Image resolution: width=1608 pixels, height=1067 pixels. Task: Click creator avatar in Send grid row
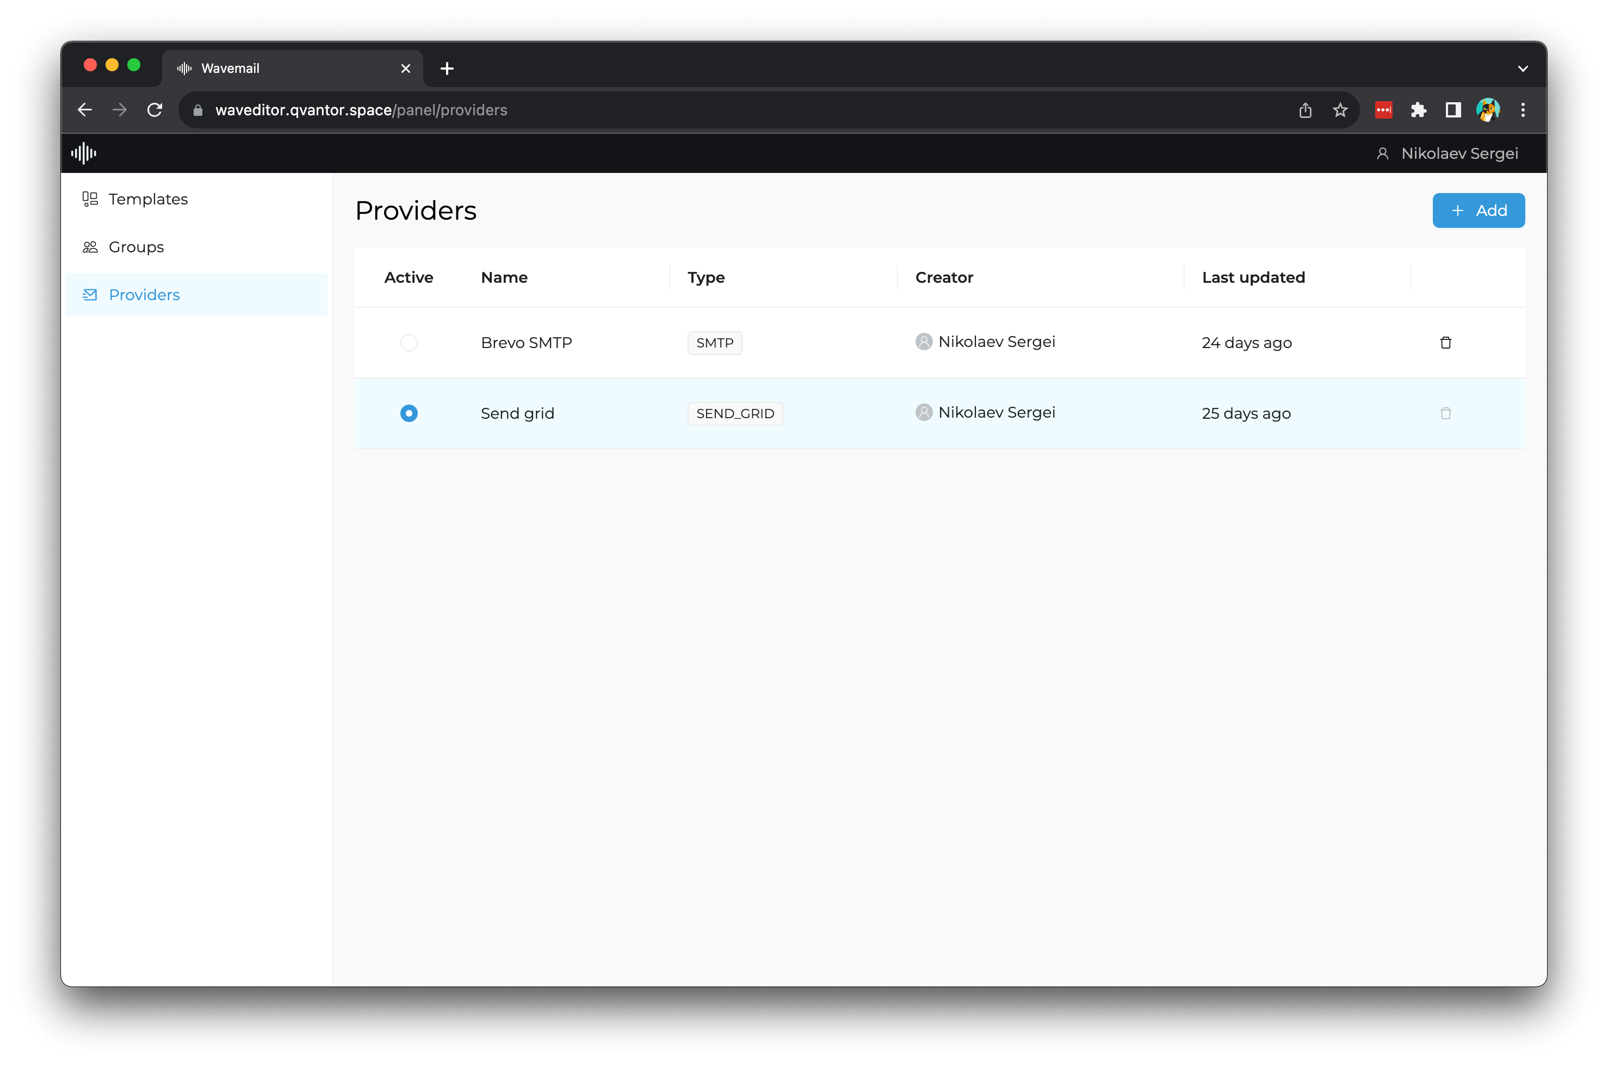point(924,412)
